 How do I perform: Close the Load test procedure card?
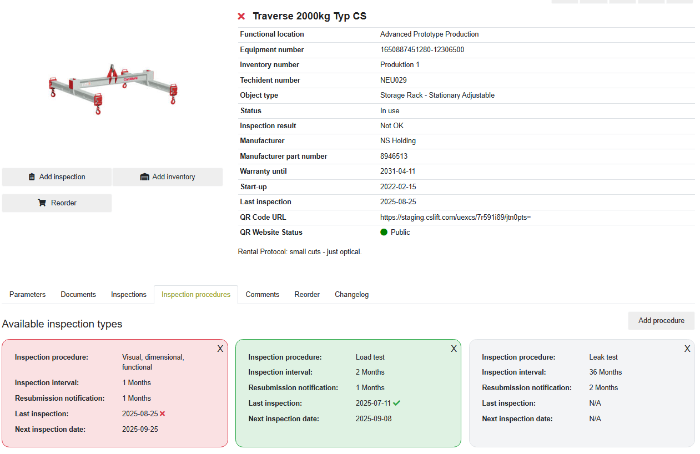454,349
